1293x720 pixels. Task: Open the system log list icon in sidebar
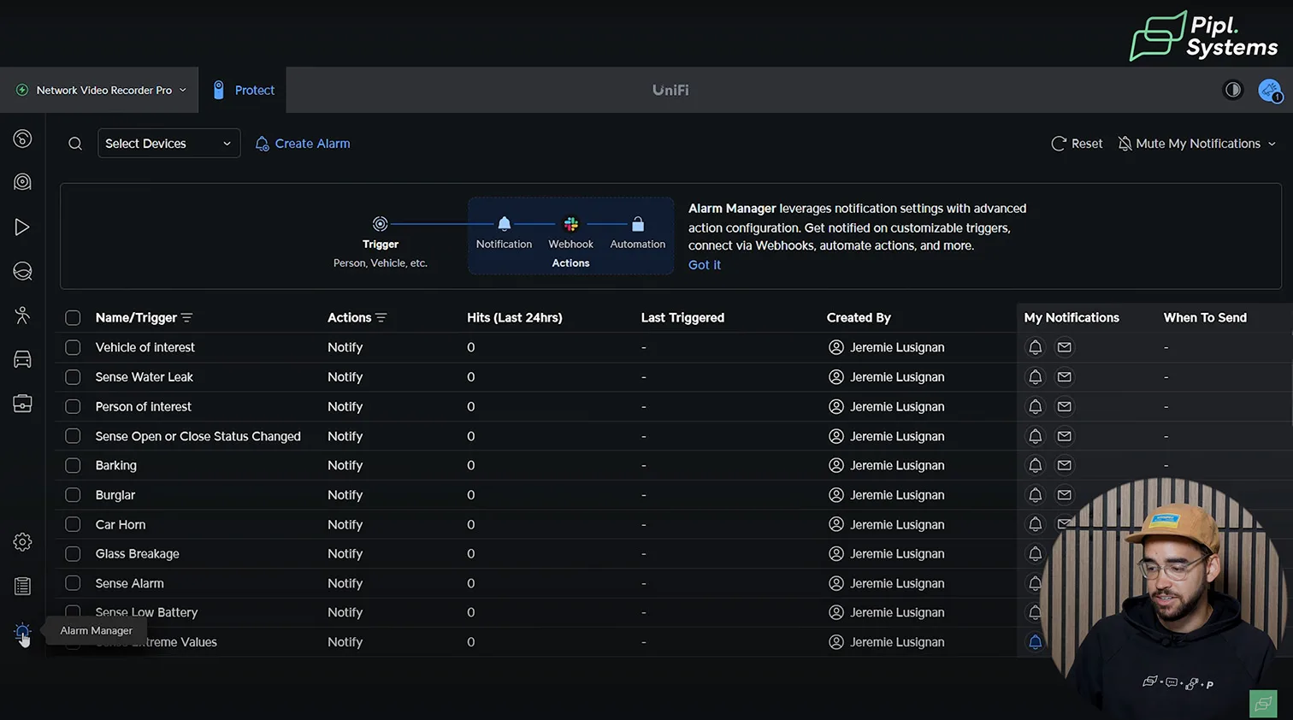click(23, 587)
